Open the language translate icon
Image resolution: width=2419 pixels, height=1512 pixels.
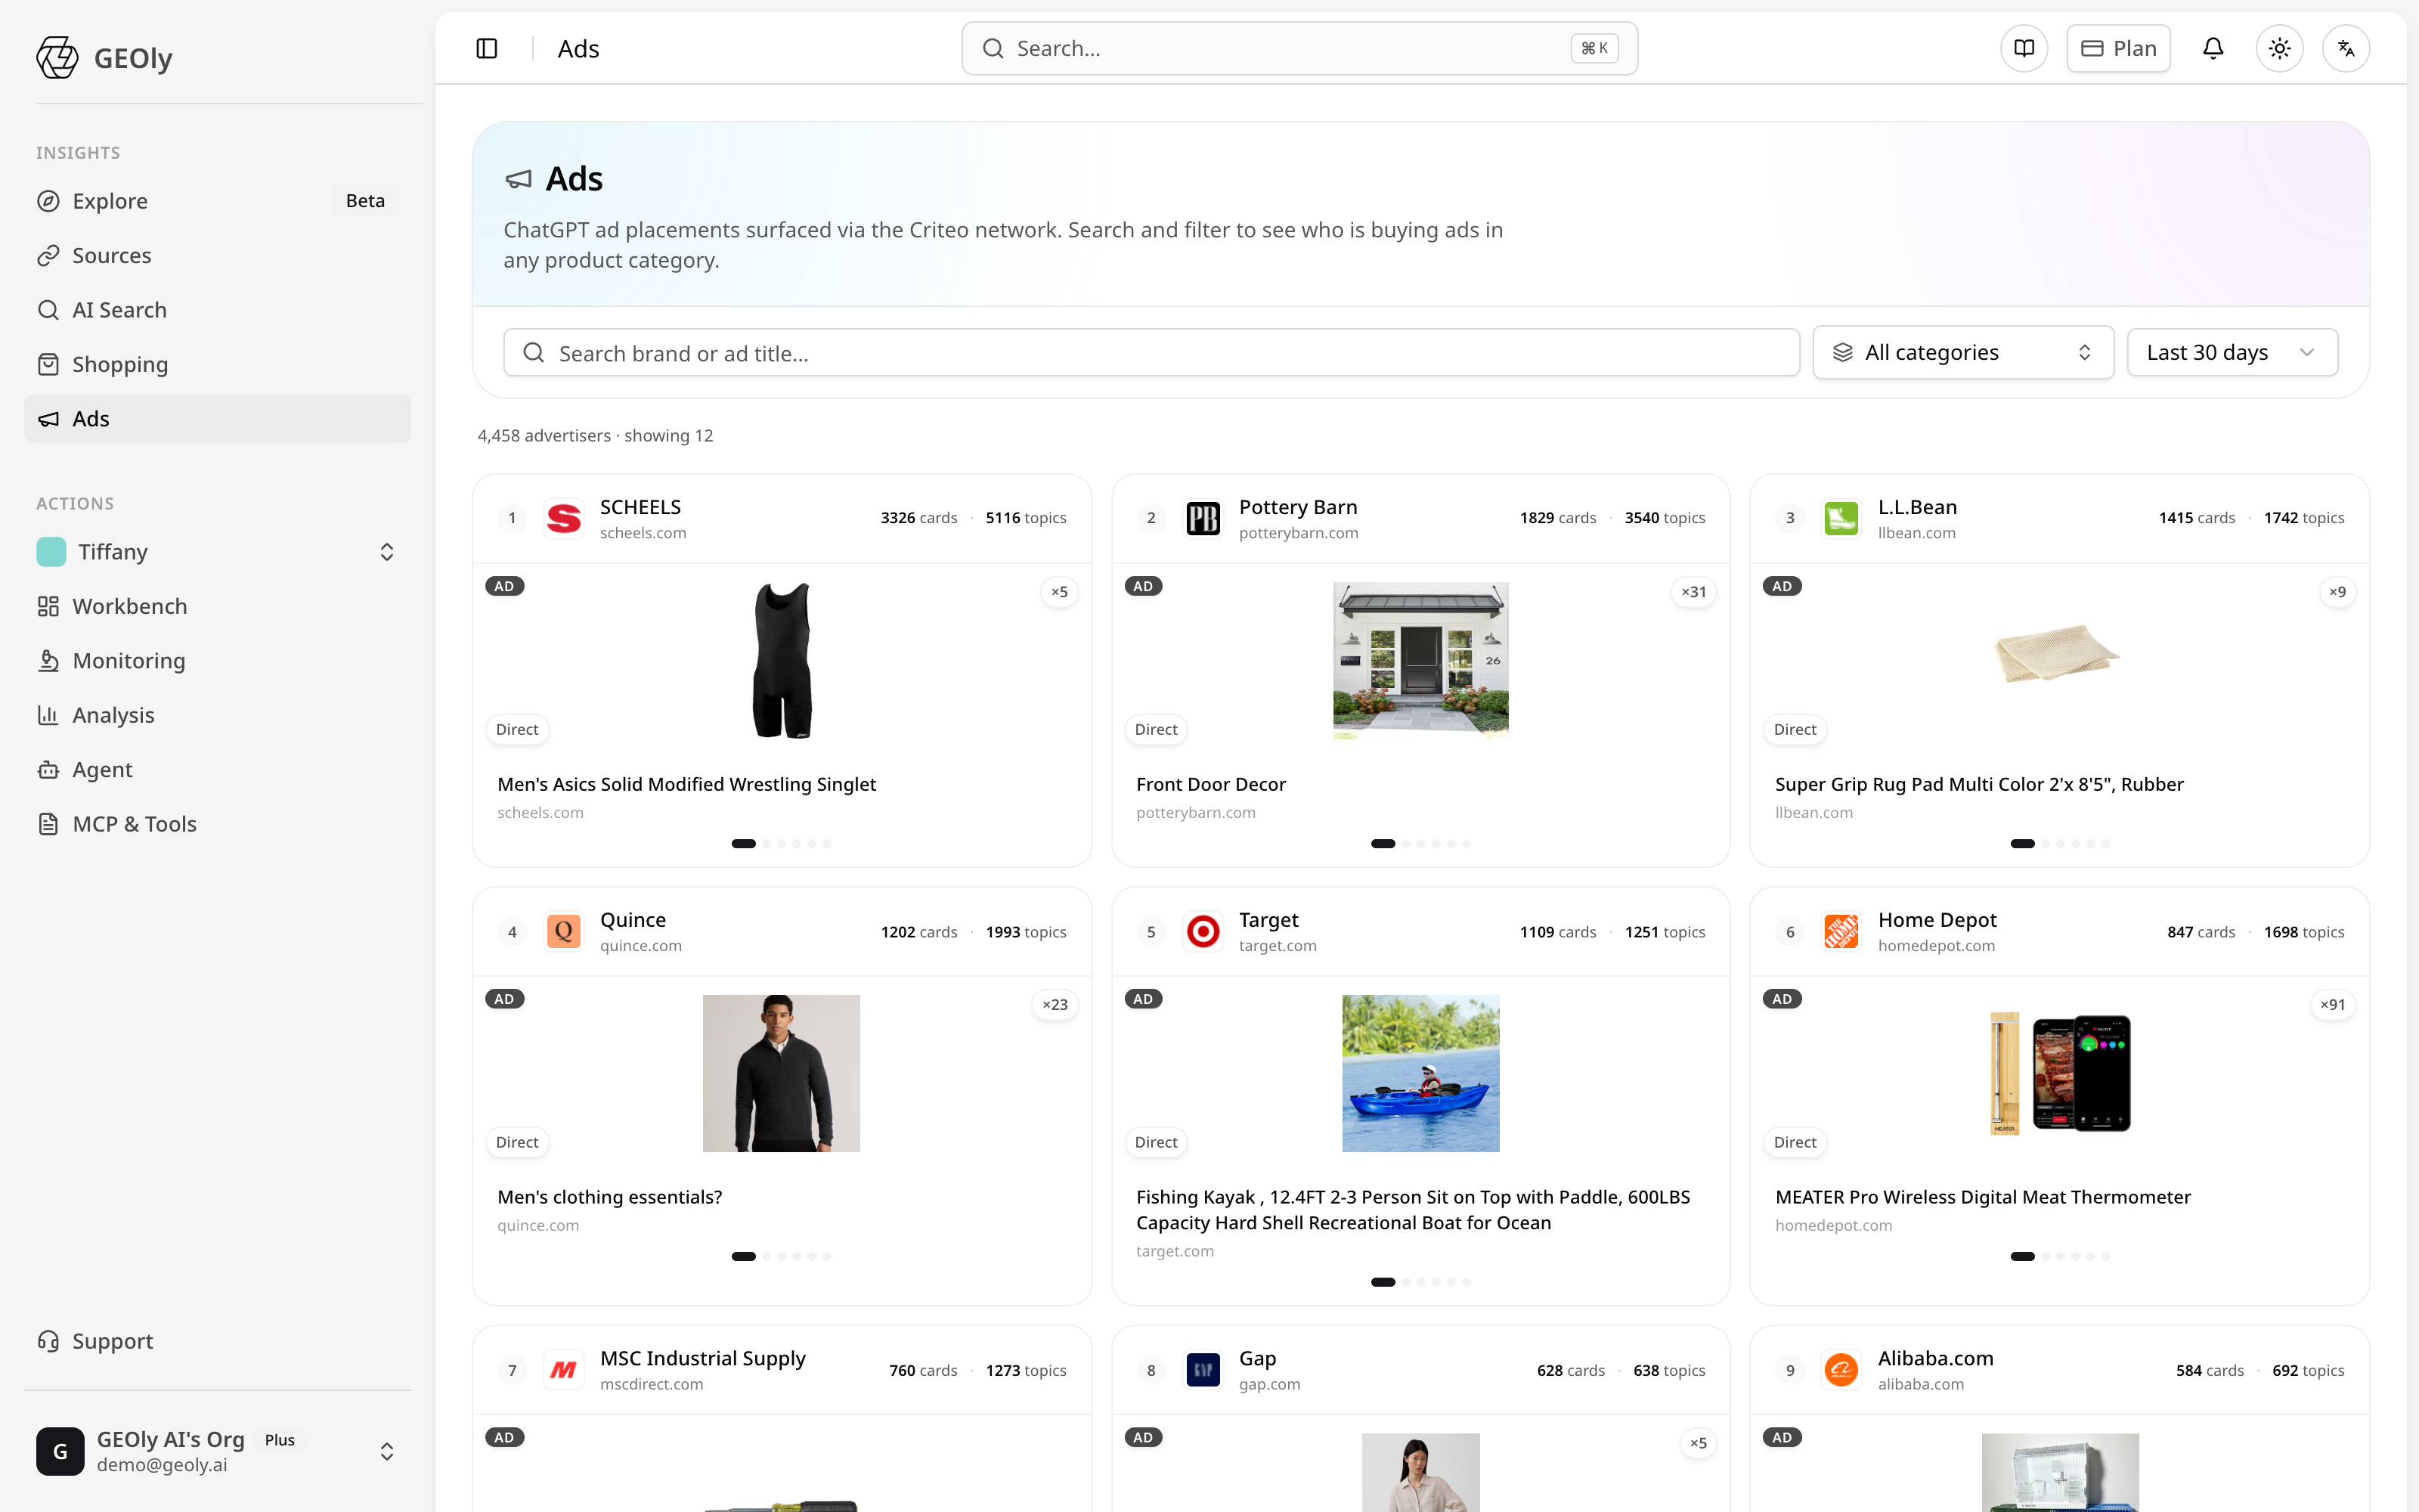[x=2346, y=48]
